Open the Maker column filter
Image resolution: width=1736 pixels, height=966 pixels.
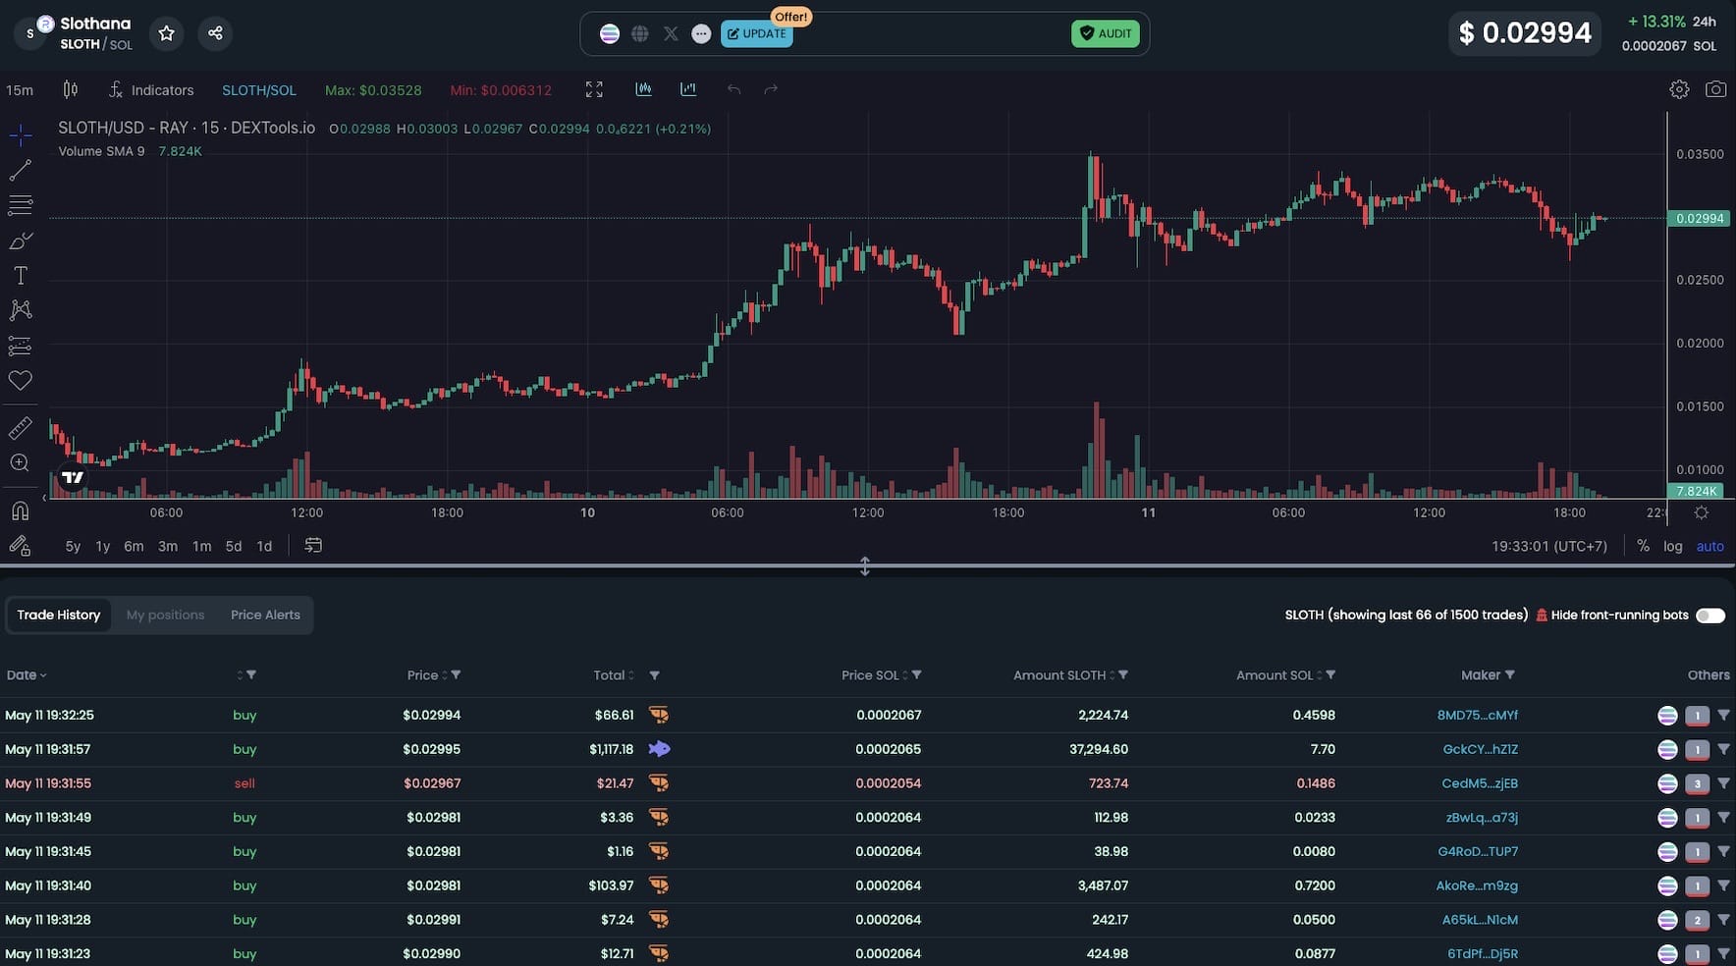1510,675
